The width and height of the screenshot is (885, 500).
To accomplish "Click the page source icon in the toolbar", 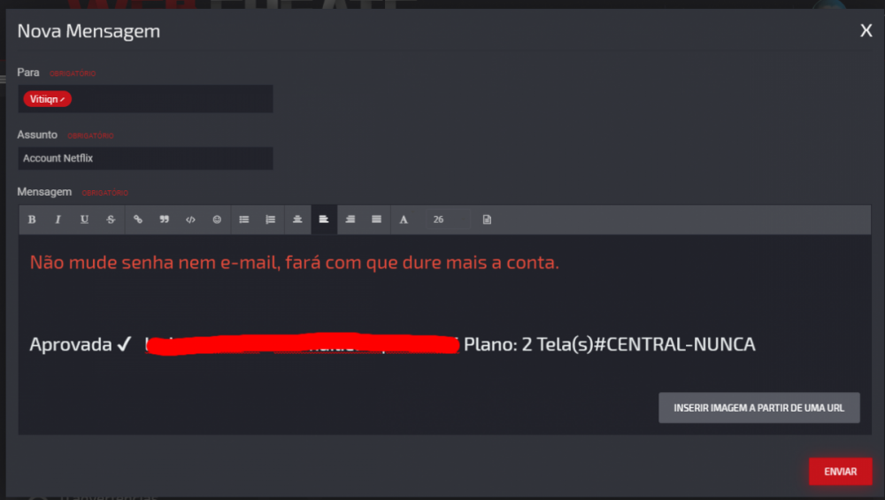I will pyautogui.click(x=487, y=219).
